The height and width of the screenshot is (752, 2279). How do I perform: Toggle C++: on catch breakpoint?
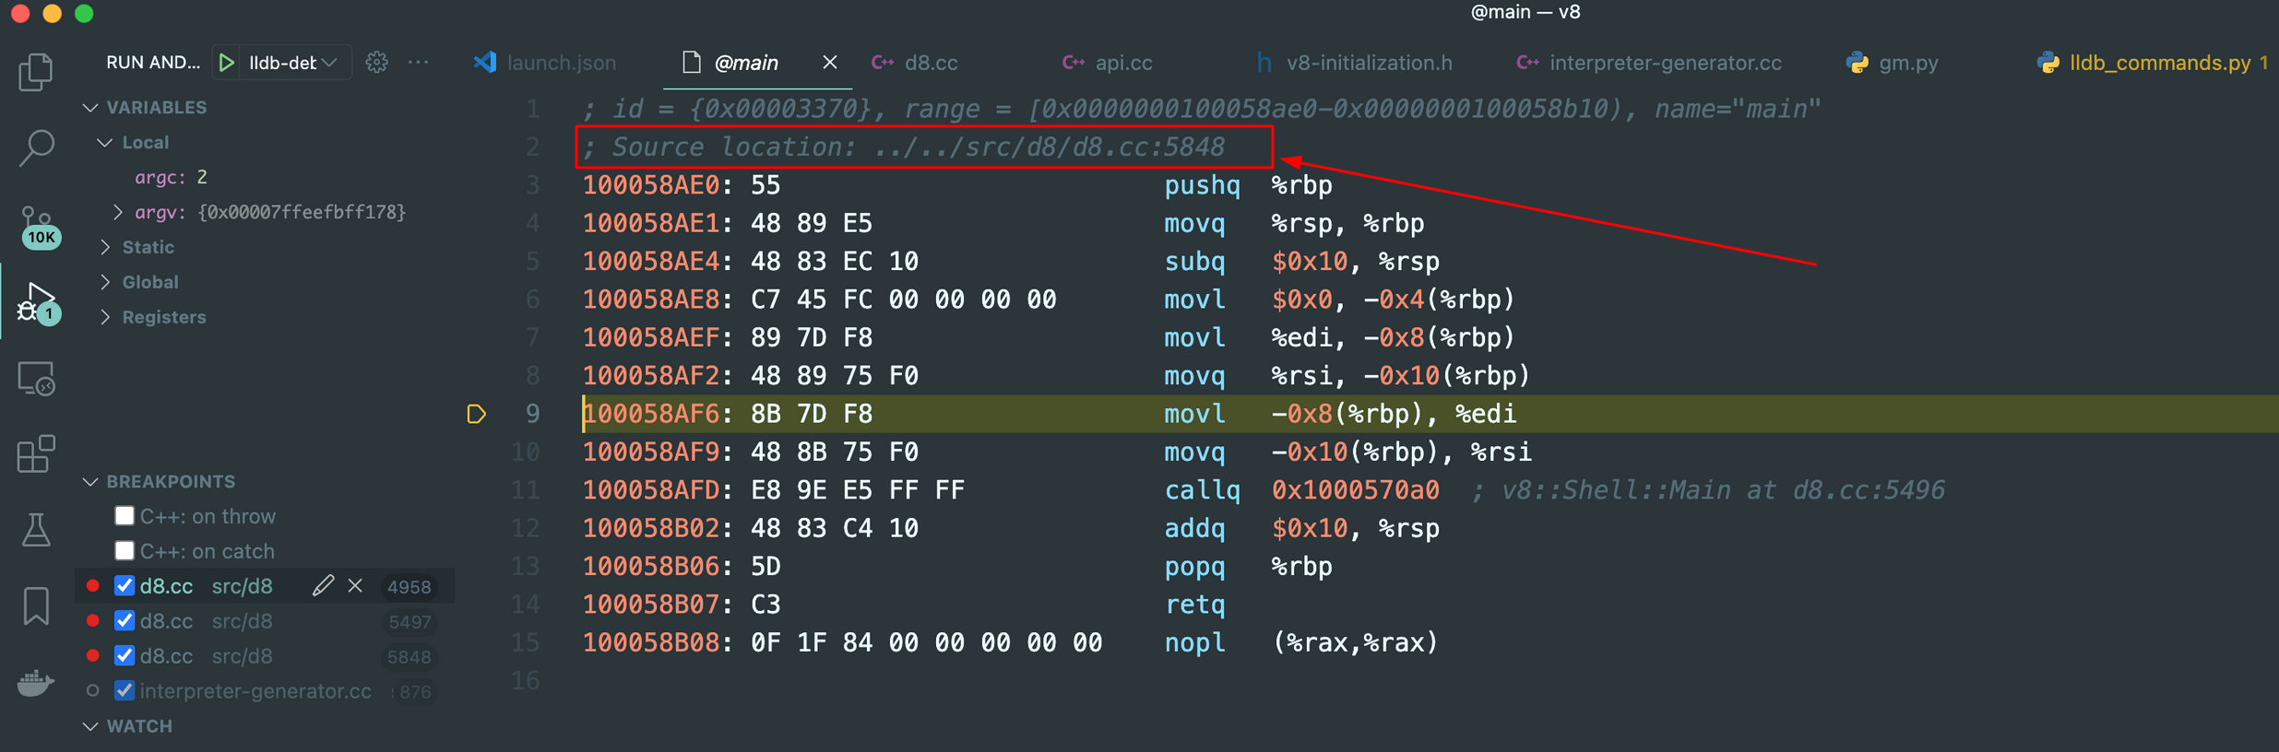(125, 551)
